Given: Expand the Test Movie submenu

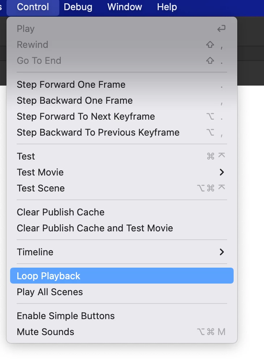Looking at the screenshot, I should click(x=40, y=172).
